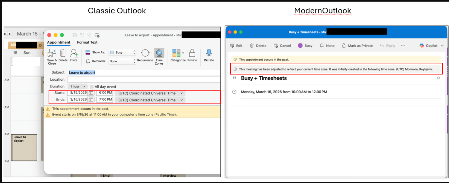Screen dimensions: 449x183
Task: Click the Subject field Leave to airport
Action: coord(144,73)
